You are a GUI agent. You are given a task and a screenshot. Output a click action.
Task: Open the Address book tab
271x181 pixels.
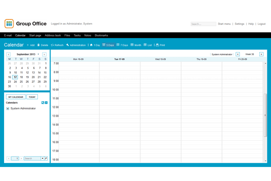click(53, 35)
